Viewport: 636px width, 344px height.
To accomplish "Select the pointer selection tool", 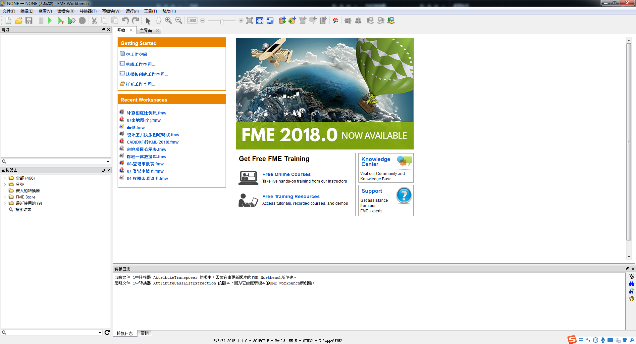I will tap(148, 21).
